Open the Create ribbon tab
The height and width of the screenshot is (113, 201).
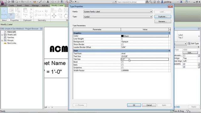coord(11,6)
